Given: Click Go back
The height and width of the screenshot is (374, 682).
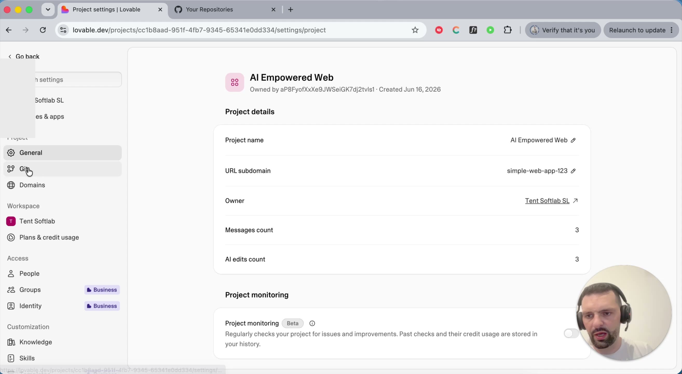Looking at the screenshot, I should (x=24, y=56).
